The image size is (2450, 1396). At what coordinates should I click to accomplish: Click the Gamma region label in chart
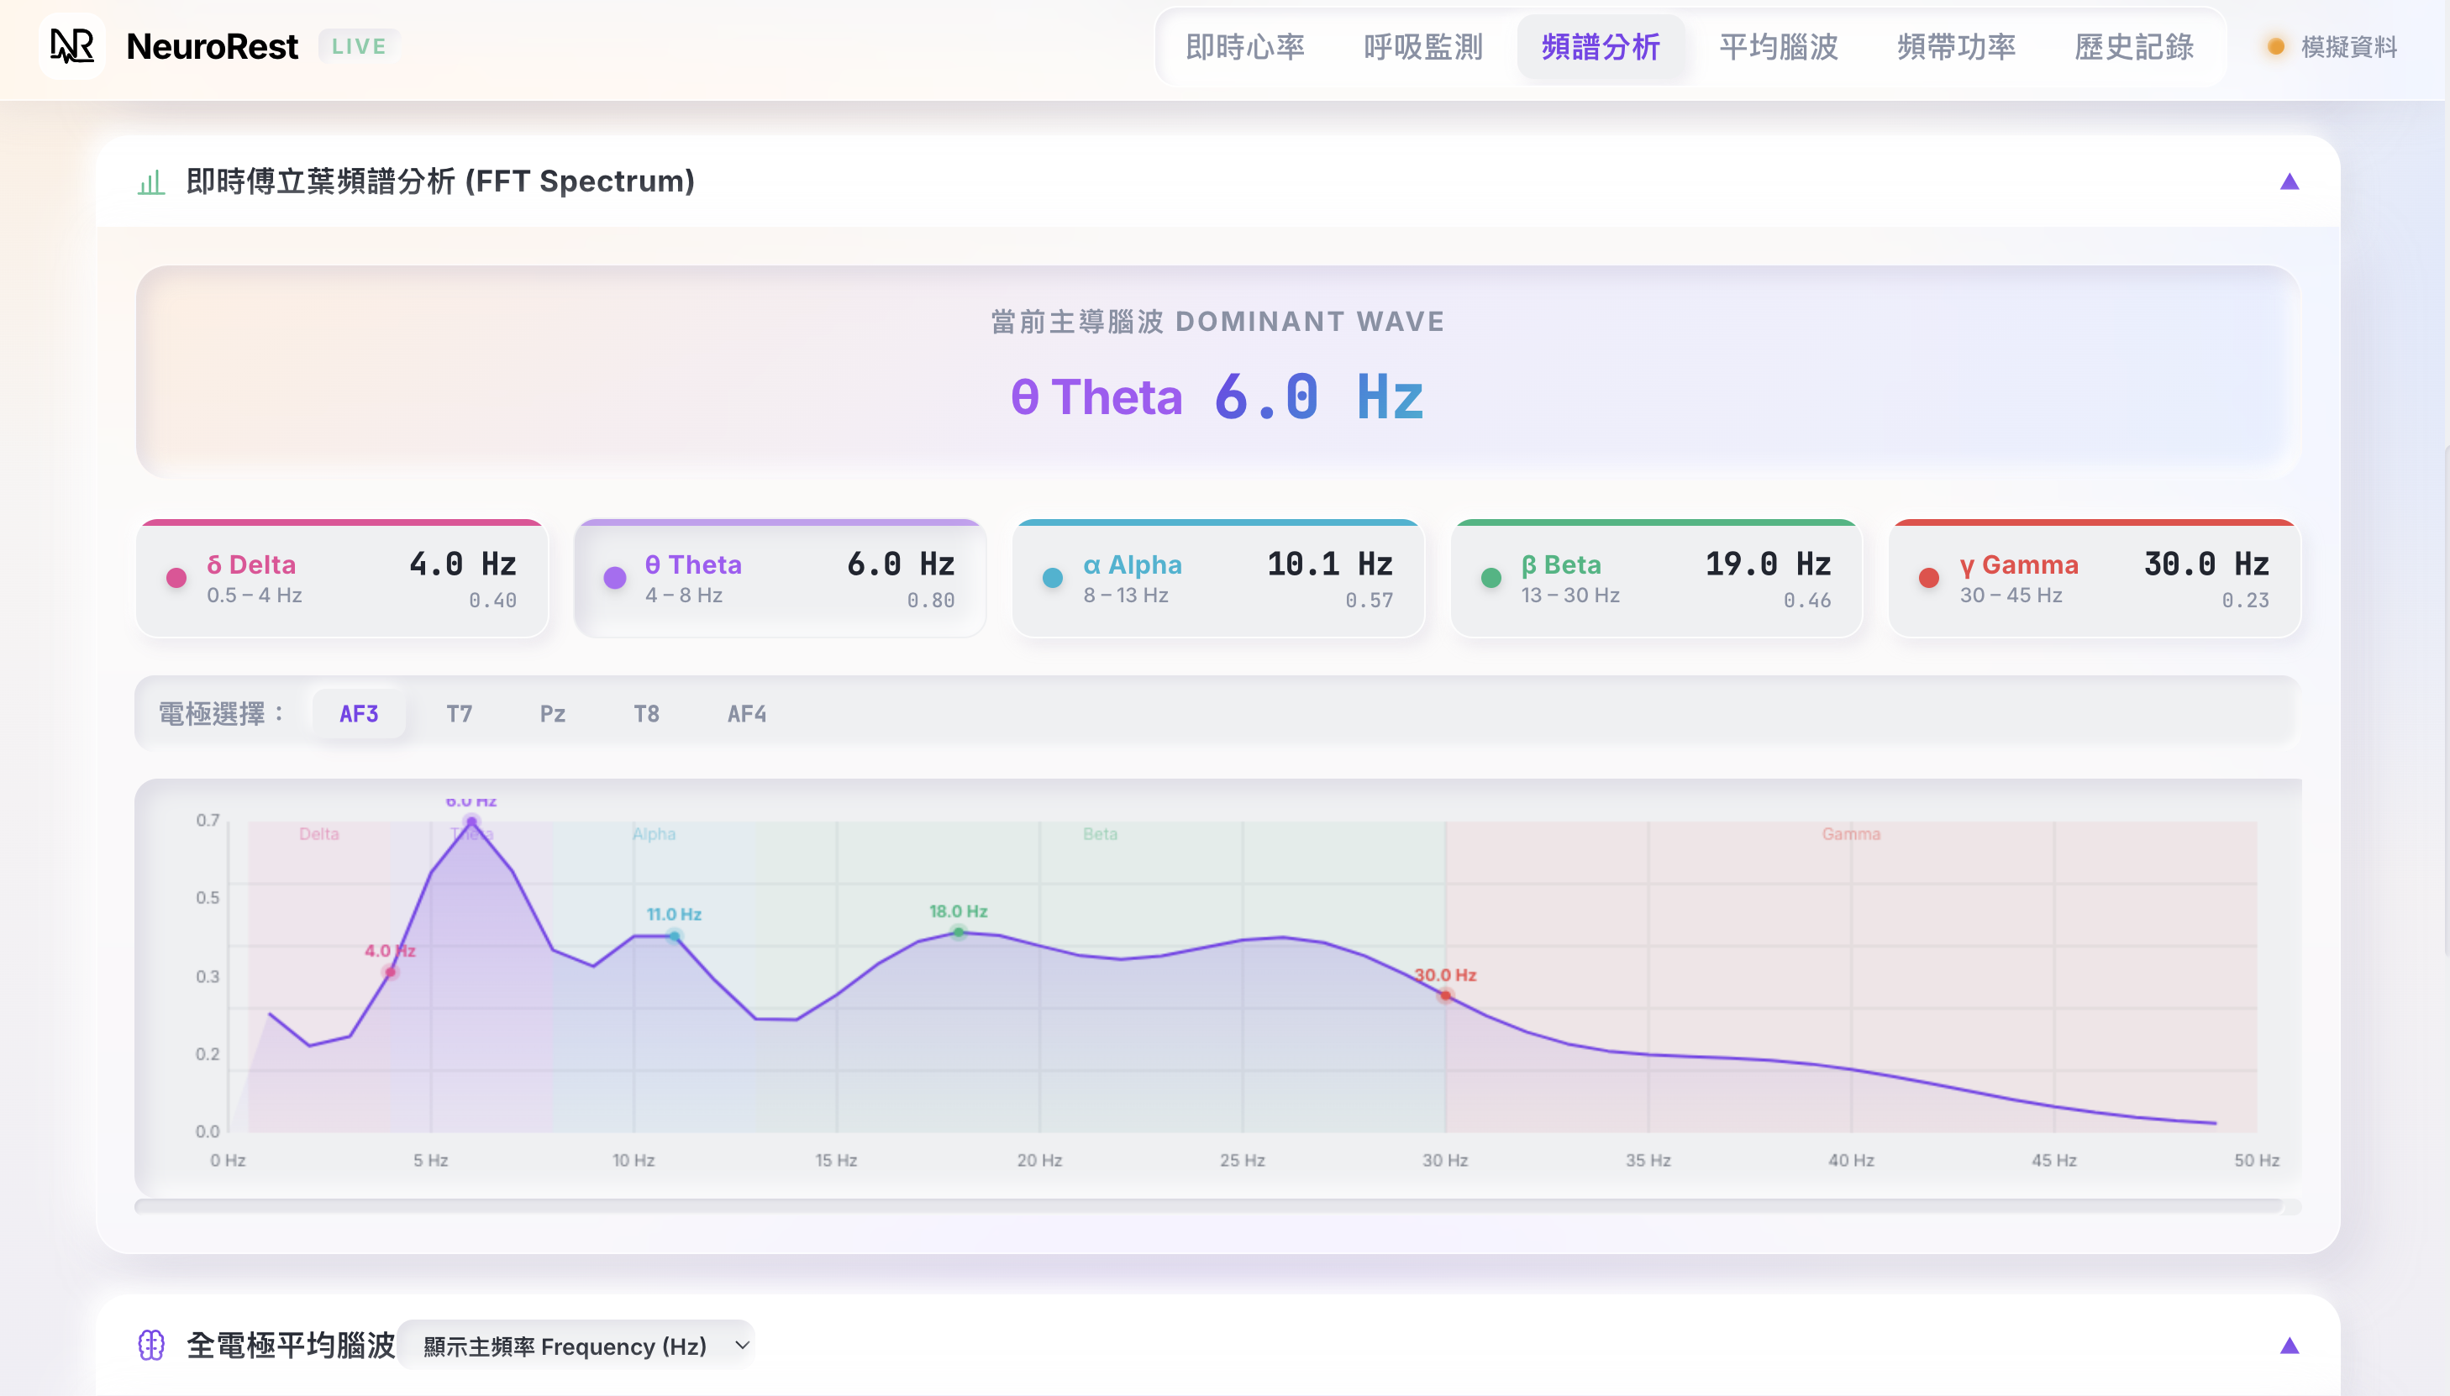1851,834
